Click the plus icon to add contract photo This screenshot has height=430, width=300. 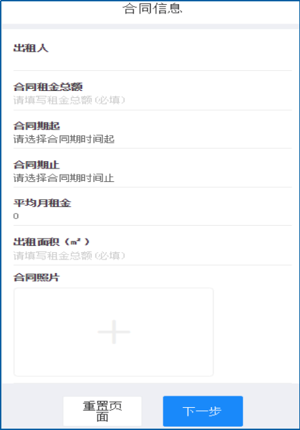114,332
